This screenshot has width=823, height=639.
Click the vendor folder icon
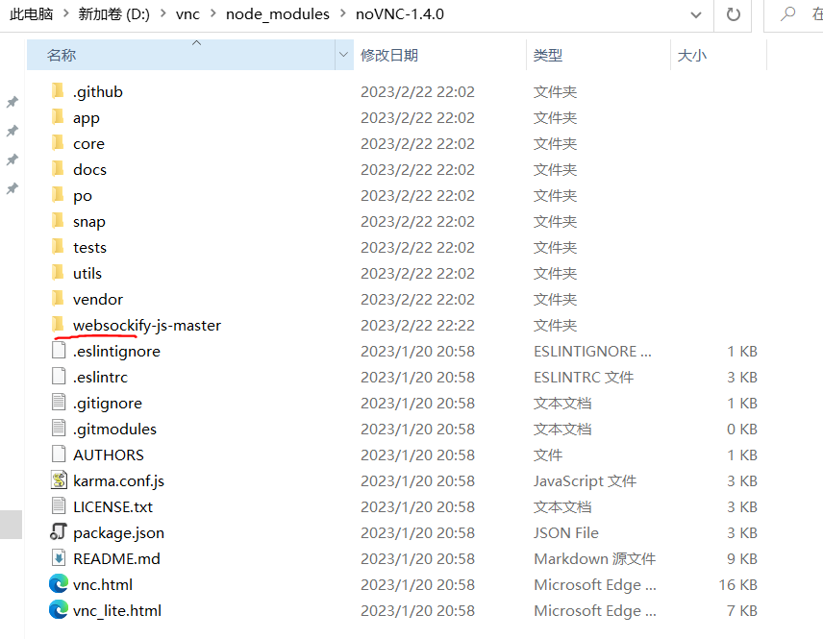[x=58, y=299]
